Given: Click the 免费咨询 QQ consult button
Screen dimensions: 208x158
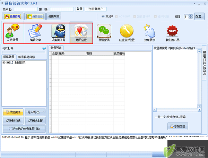Looking at the screenshot, I should point(12,17).
